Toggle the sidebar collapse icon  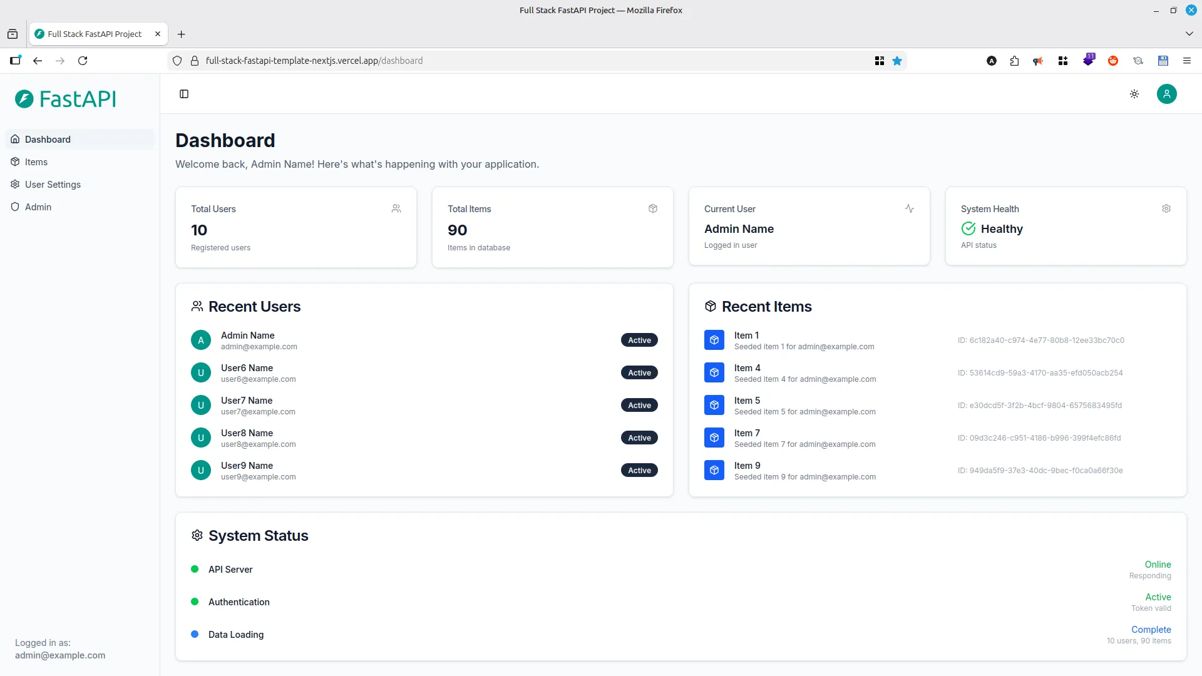(183, 94)
